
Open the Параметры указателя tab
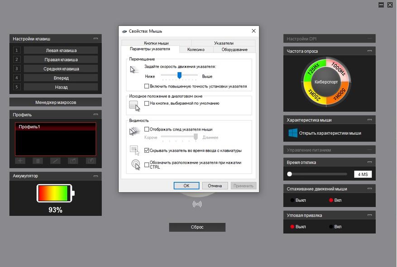click(x=150, y=49)
